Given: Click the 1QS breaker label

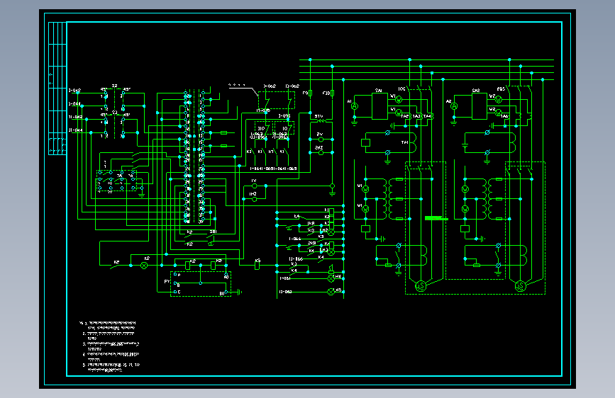Looking at the screenshot, I should pos(401,89).
